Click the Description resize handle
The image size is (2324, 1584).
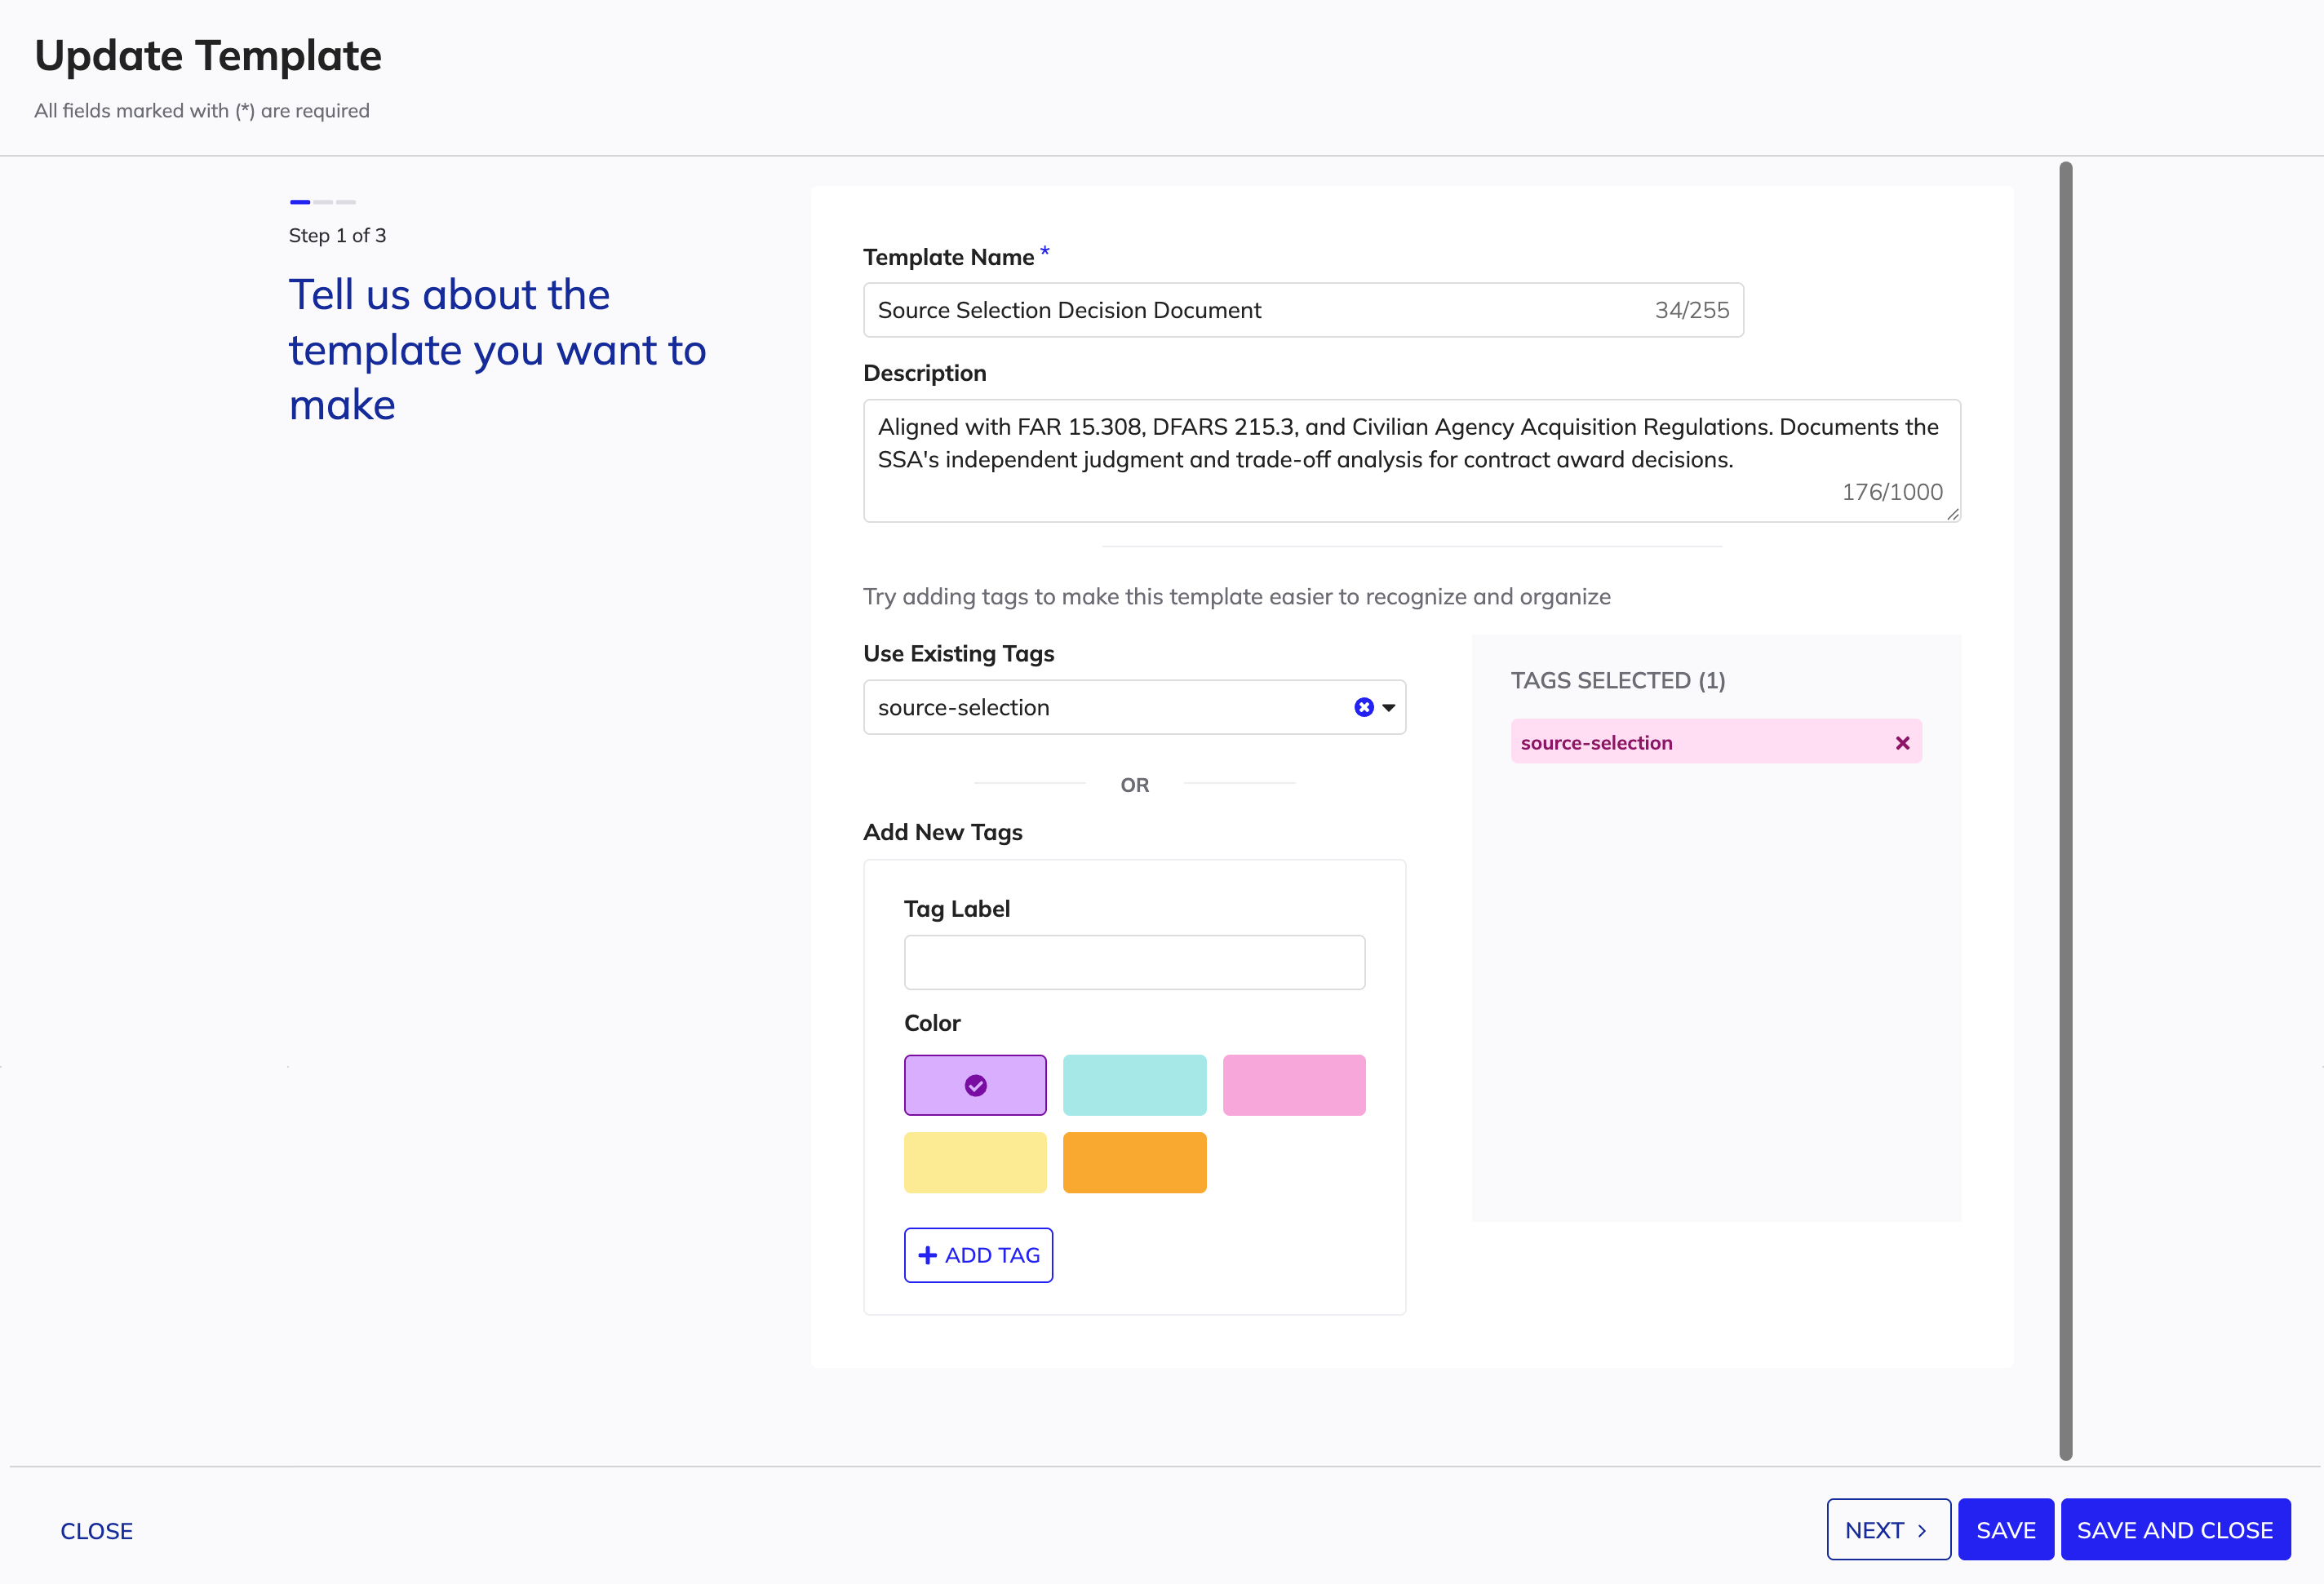1952,514
